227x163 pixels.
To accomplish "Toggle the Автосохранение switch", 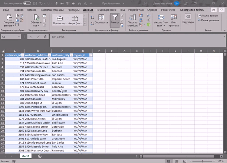I will 27,3.
